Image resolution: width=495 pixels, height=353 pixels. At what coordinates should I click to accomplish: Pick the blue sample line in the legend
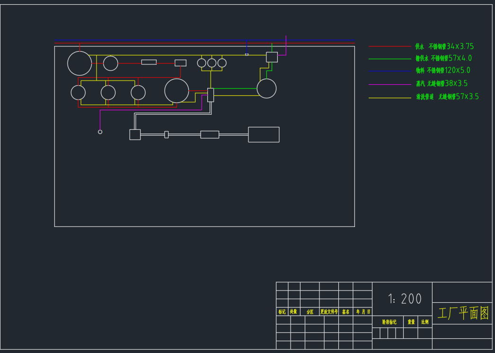pos(390,71)
